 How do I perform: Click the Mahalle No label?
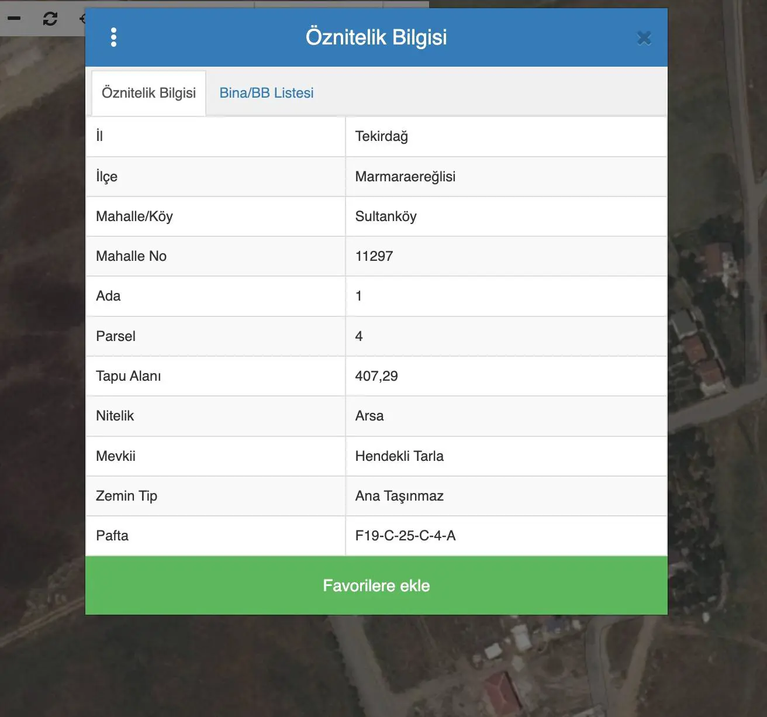(131, 256)
